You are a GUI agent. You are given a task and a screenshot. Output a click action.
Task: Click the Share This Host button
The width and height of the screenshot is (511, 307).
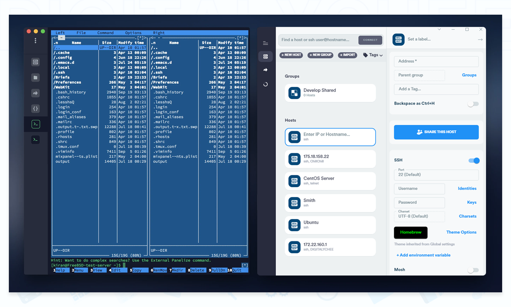[436, 132]
